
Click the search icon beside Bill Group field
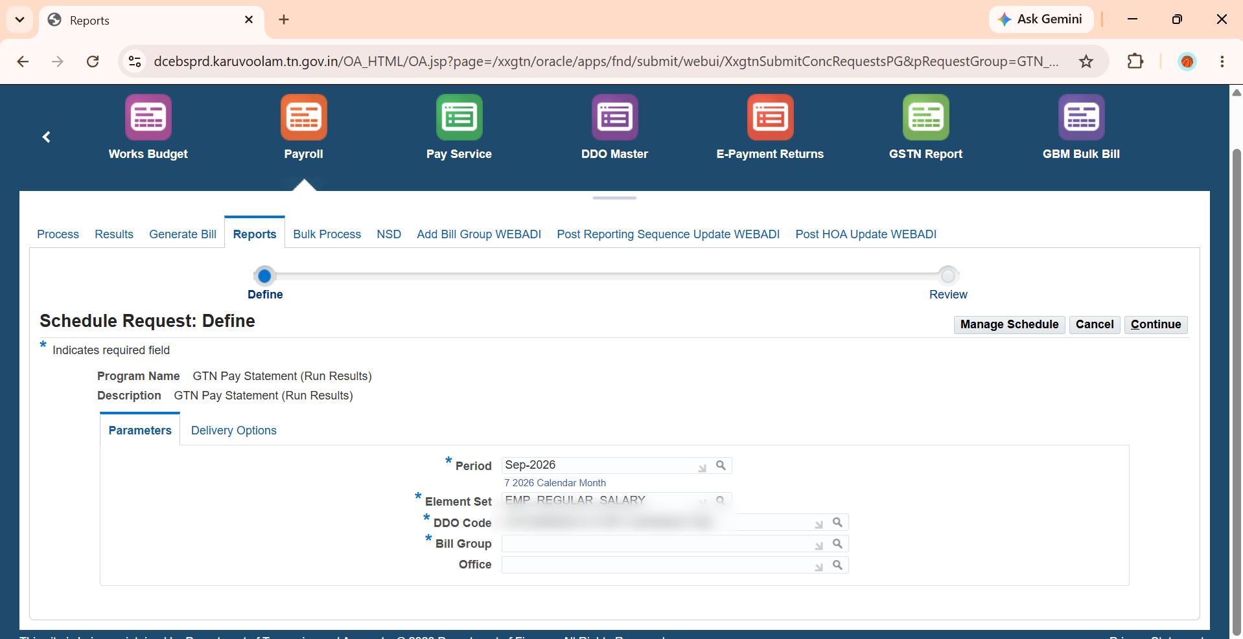point(837,544)
